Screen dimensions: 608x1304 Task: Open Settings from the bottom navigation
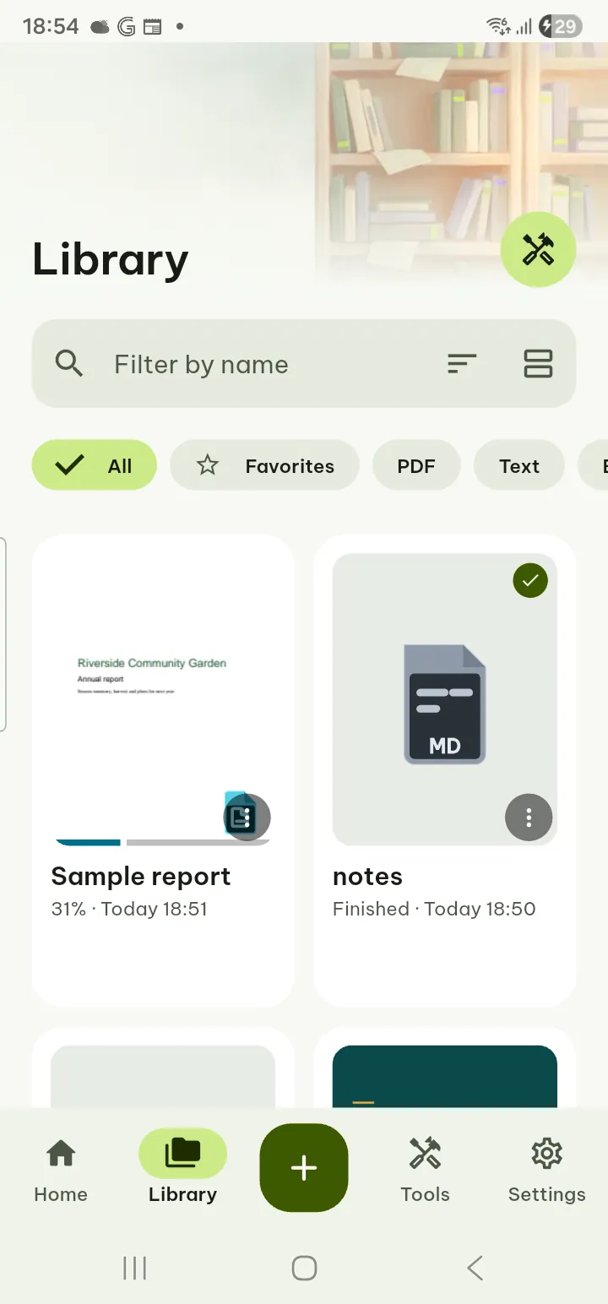point(546,1170)
